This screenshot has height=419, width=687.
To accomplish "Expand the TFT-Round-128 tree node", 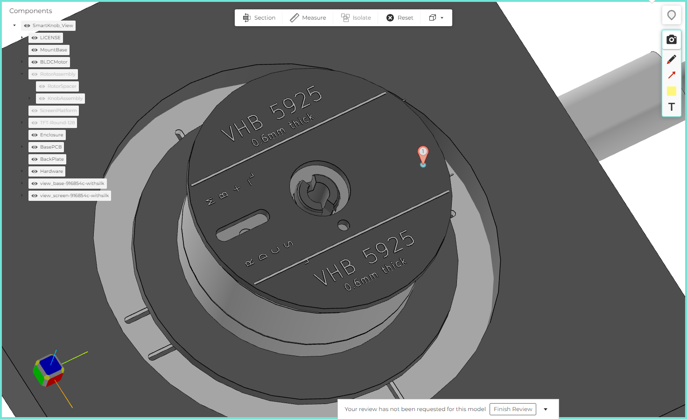I will [x=22, y=123].
